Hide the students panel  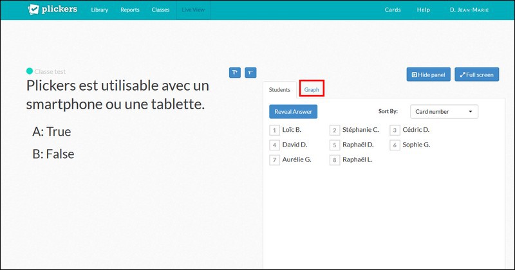[x=428, y=75]
